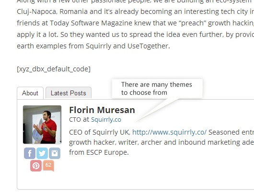The height and width of the screenshot is (194, 254).
Task: Switch to the Latest Posts tab
Action: click(x=69, y=93)
